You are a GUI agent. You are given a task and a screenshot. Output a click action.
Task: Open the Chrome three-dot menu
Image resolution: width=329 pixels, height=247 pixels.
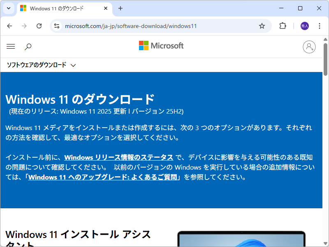click(x=320, y=26)
